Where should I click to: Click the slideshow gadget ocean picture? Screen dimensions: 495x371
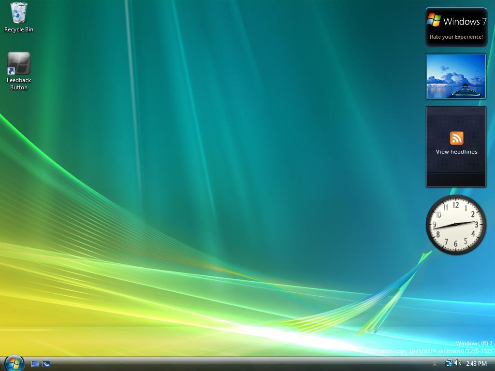456,76
